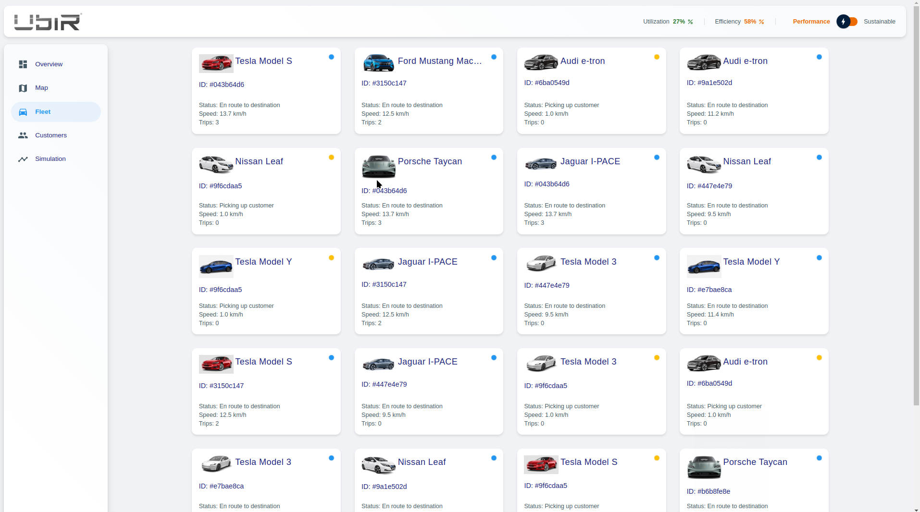Click the blue status dot on Audi e-tron #9a1e502d
The width and height of the screenshot is (920, 512).
819,57
